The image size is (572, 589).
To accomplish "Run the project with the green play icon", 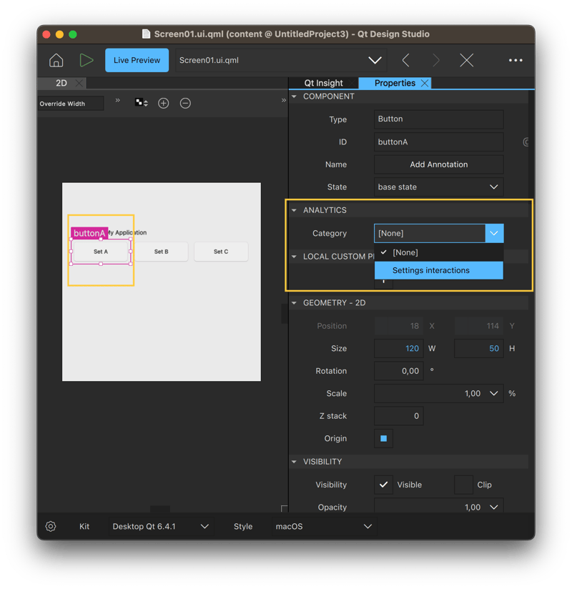I will (86, 61).
